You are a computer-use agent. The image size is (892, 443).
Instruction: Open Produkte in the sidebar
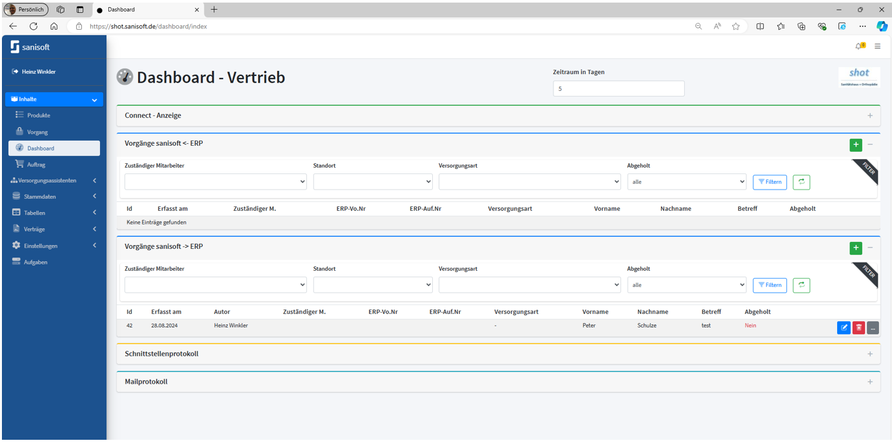[x=39, y=115]
